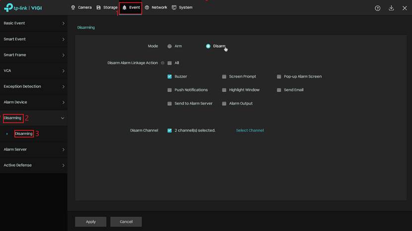Click the Mode label
The height and width of the screenshot is (231, 412).
coord(153,46)
